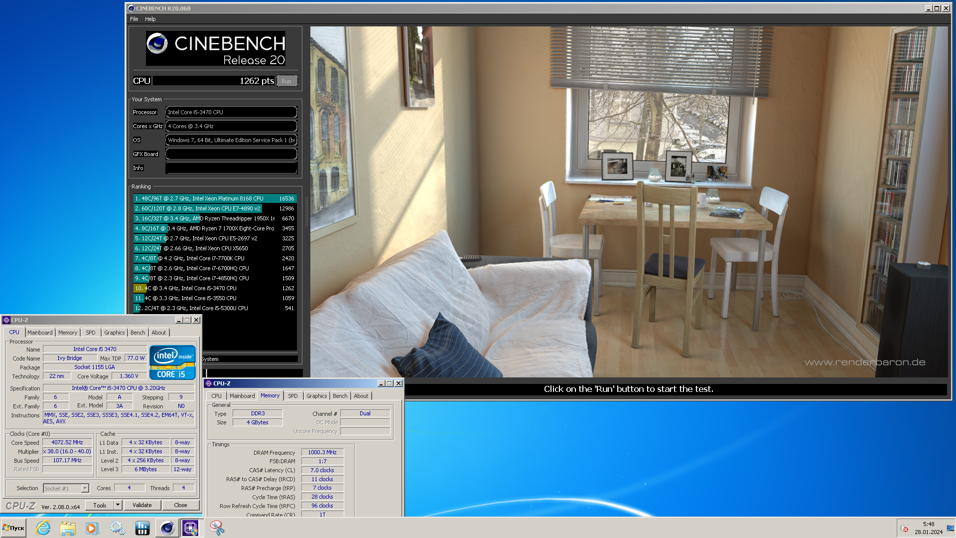Click the Cores x GHz field

[231, 126]
